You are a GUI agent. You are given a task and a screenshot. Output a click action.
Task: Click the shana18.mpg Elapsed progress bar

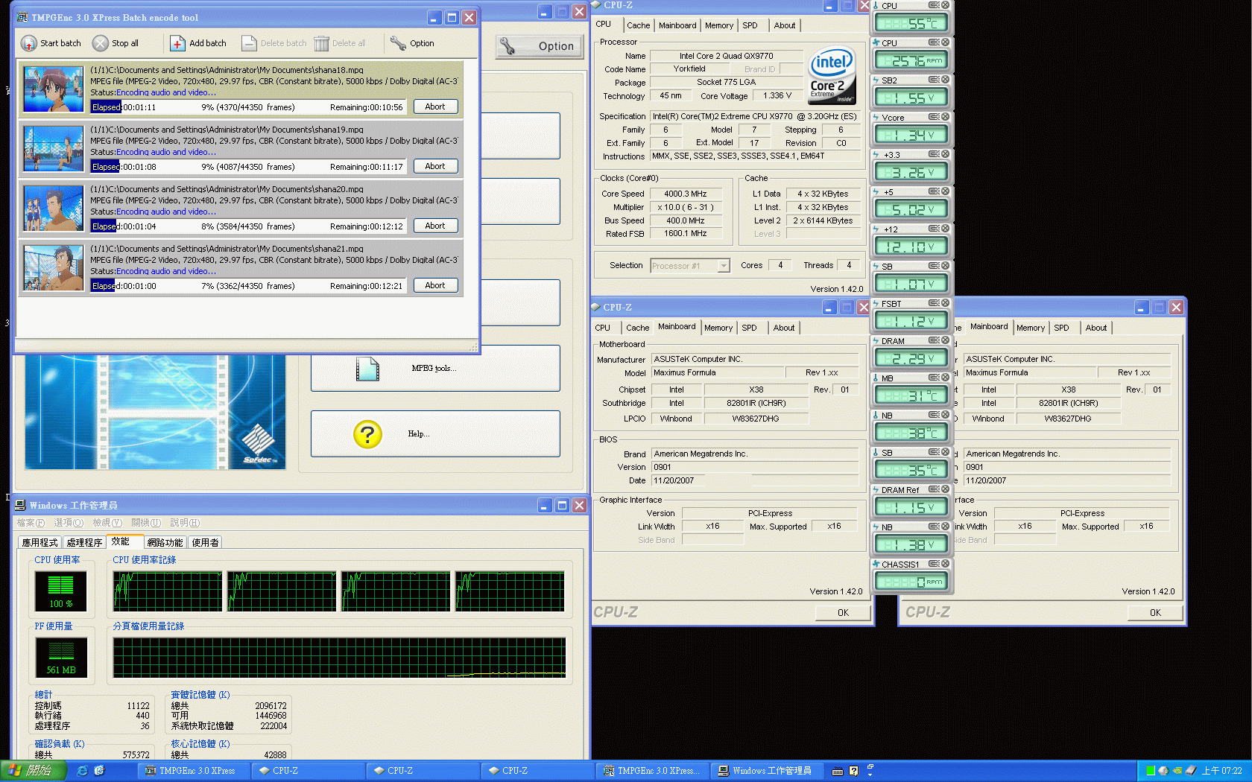click(248, 107)
